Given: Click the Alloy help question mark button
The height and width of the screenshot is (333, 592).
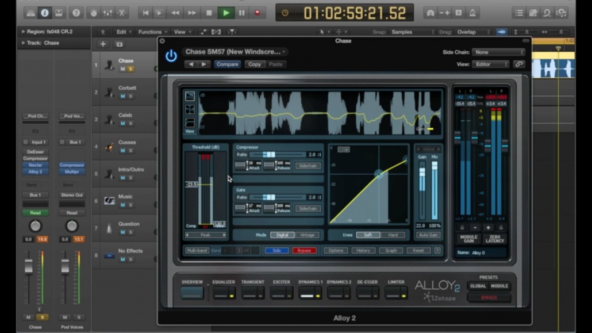Looking at the screenshot, I should 437,251.
